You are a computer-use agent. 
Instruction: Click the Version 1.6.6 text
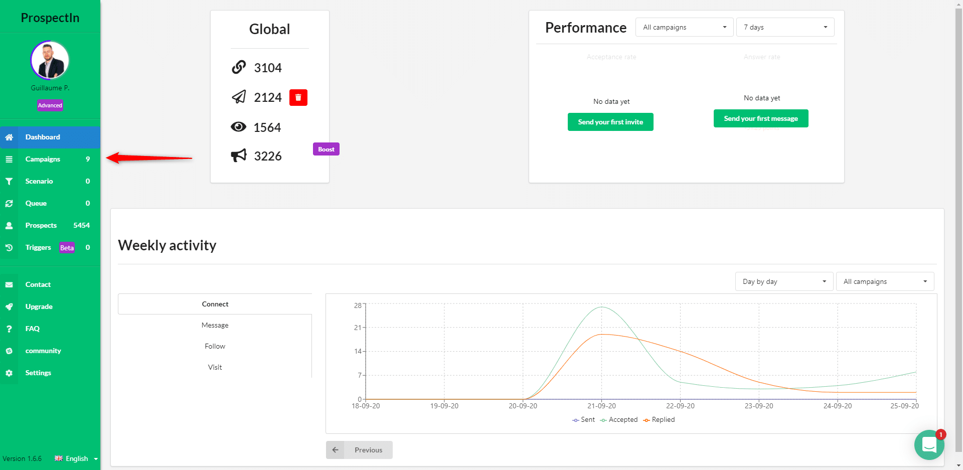[x=22, y=458]
